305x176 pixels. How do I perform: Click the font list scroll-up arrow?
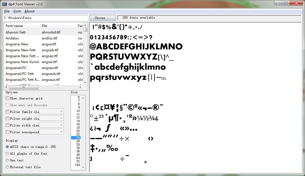[85, 26]
